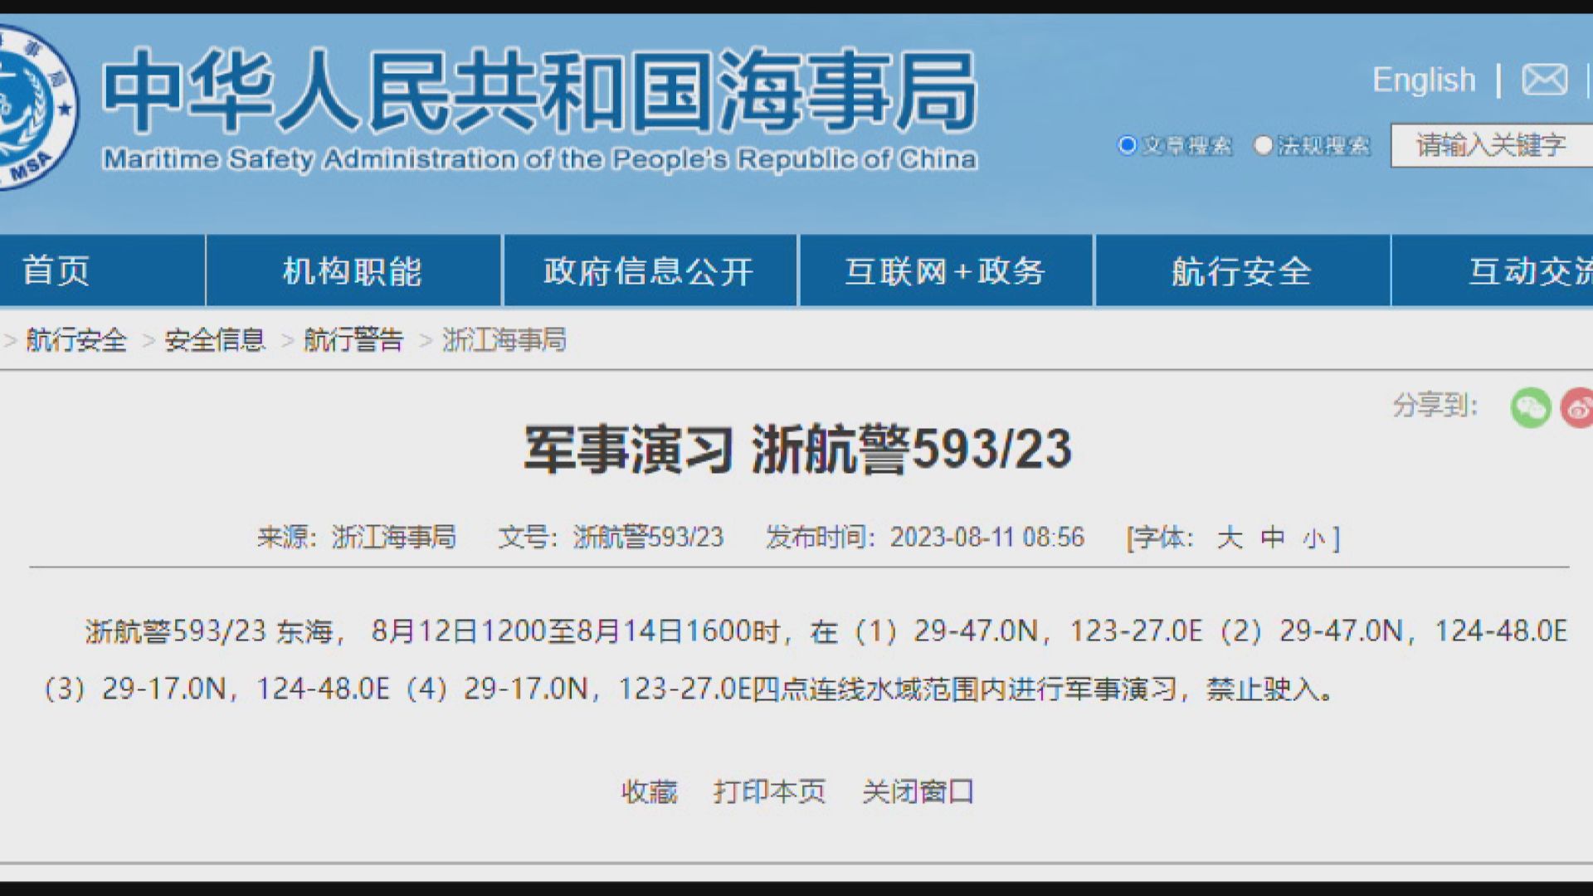Open the 首页 navigation menu

click(x=58, y=270)
